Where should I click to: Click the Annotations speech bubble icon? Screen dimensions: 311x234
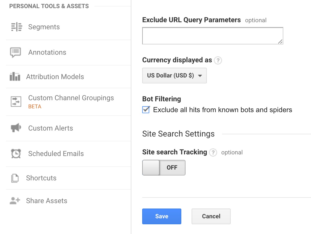click(16, 52)
